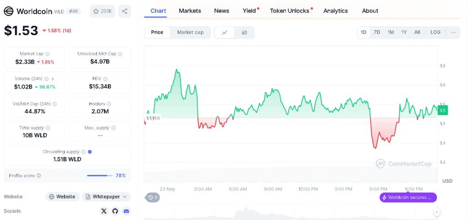Click the verified badge by Circulating supply
The image size is (467, 220).
click(90, 152)
